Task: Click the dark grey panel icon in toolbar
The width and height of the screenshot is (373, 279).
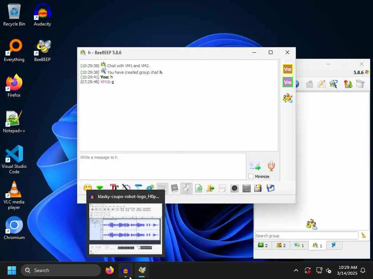Action: 247,189
